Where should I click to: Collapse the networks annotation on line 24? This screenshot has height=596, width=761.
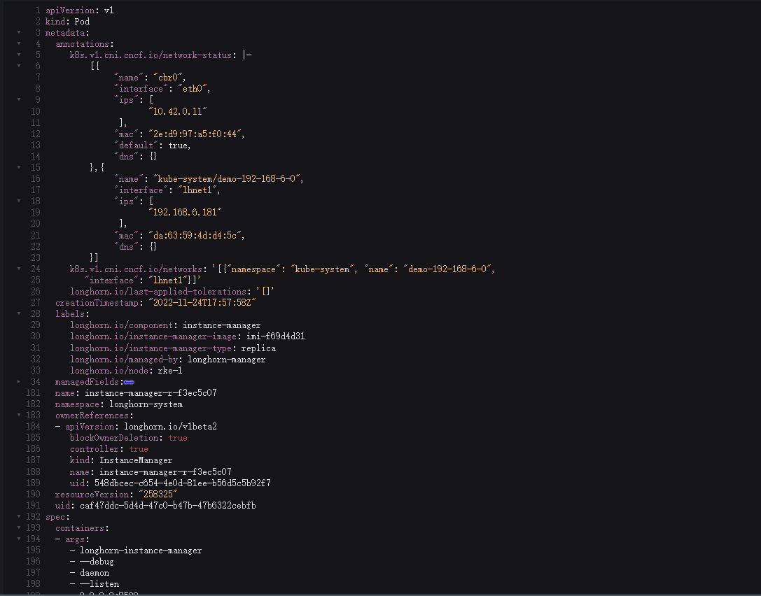click(x=20, y=269)
